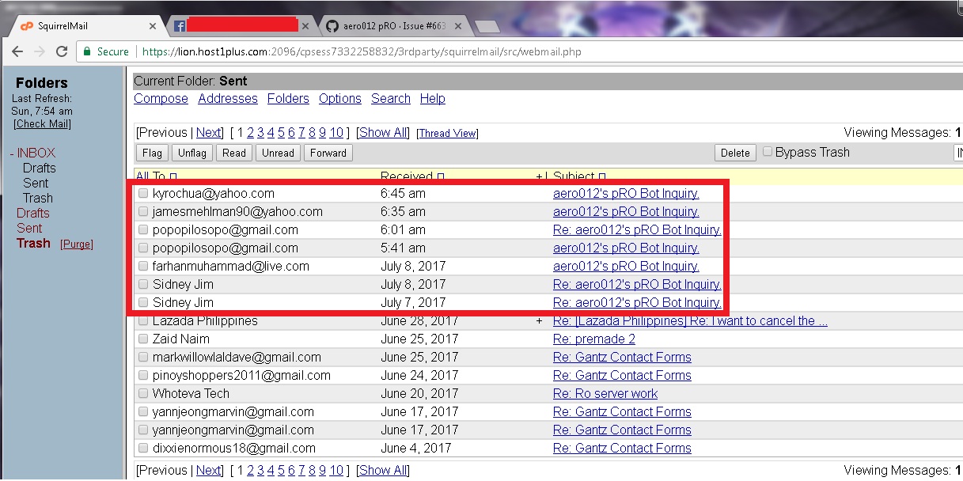Screen dimensions: 963x481
Task: Tick the Whoteva Tech message checkbox
Action: [143, 393]
